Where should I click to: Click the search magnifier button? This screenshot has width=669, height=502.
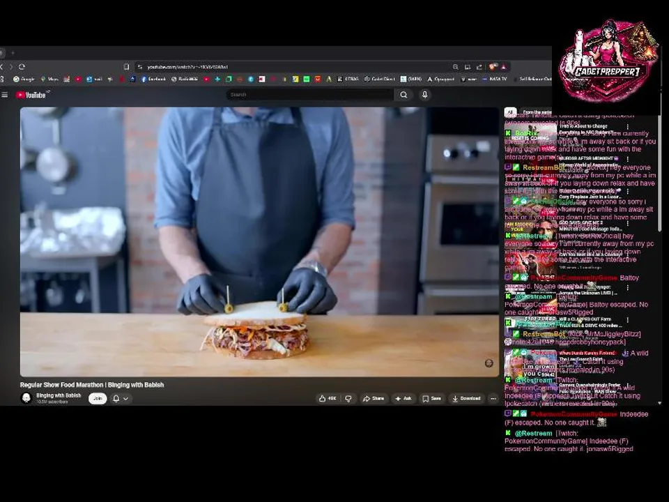(x=403, y=95)
